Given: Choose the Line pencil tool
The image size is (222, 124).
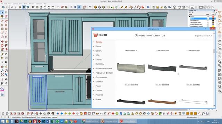Looking at the screenshot, I should click(x=2, y=21).
